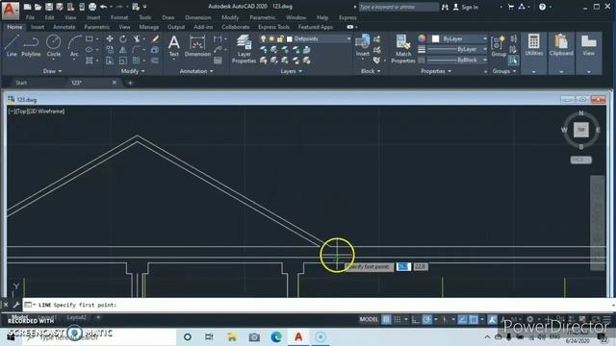Toggle polar tracking in status bar
The height and width of the screenshot is (346, 616).
(x=427, y=319)
